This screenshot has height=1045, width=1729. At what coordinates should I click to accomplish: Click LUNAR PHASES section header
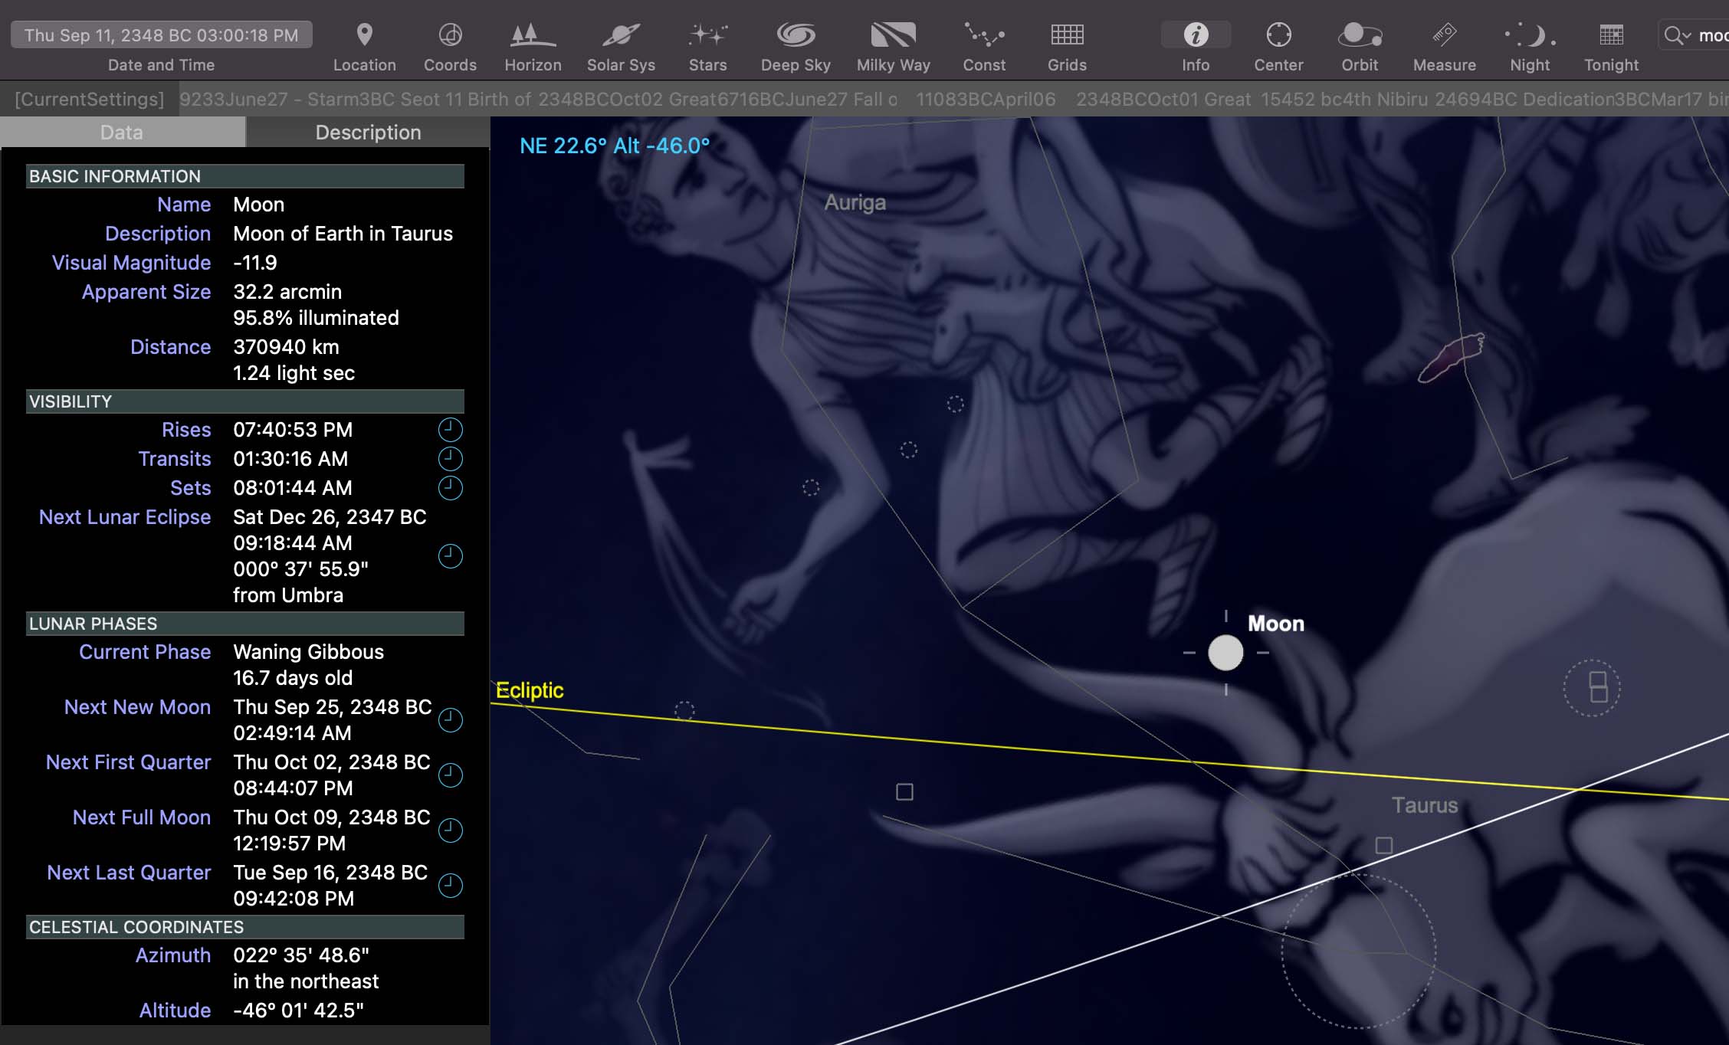click(245, 624)
